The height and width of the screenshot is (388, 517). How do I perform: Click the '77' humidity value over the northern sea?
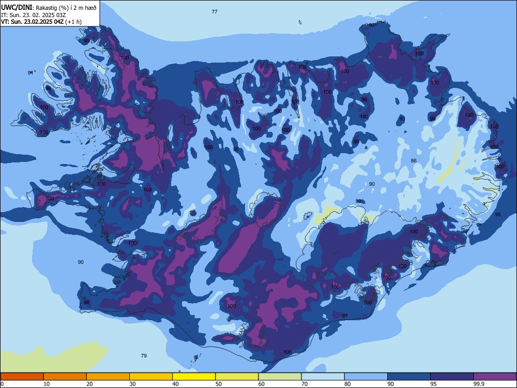[215, 11]
